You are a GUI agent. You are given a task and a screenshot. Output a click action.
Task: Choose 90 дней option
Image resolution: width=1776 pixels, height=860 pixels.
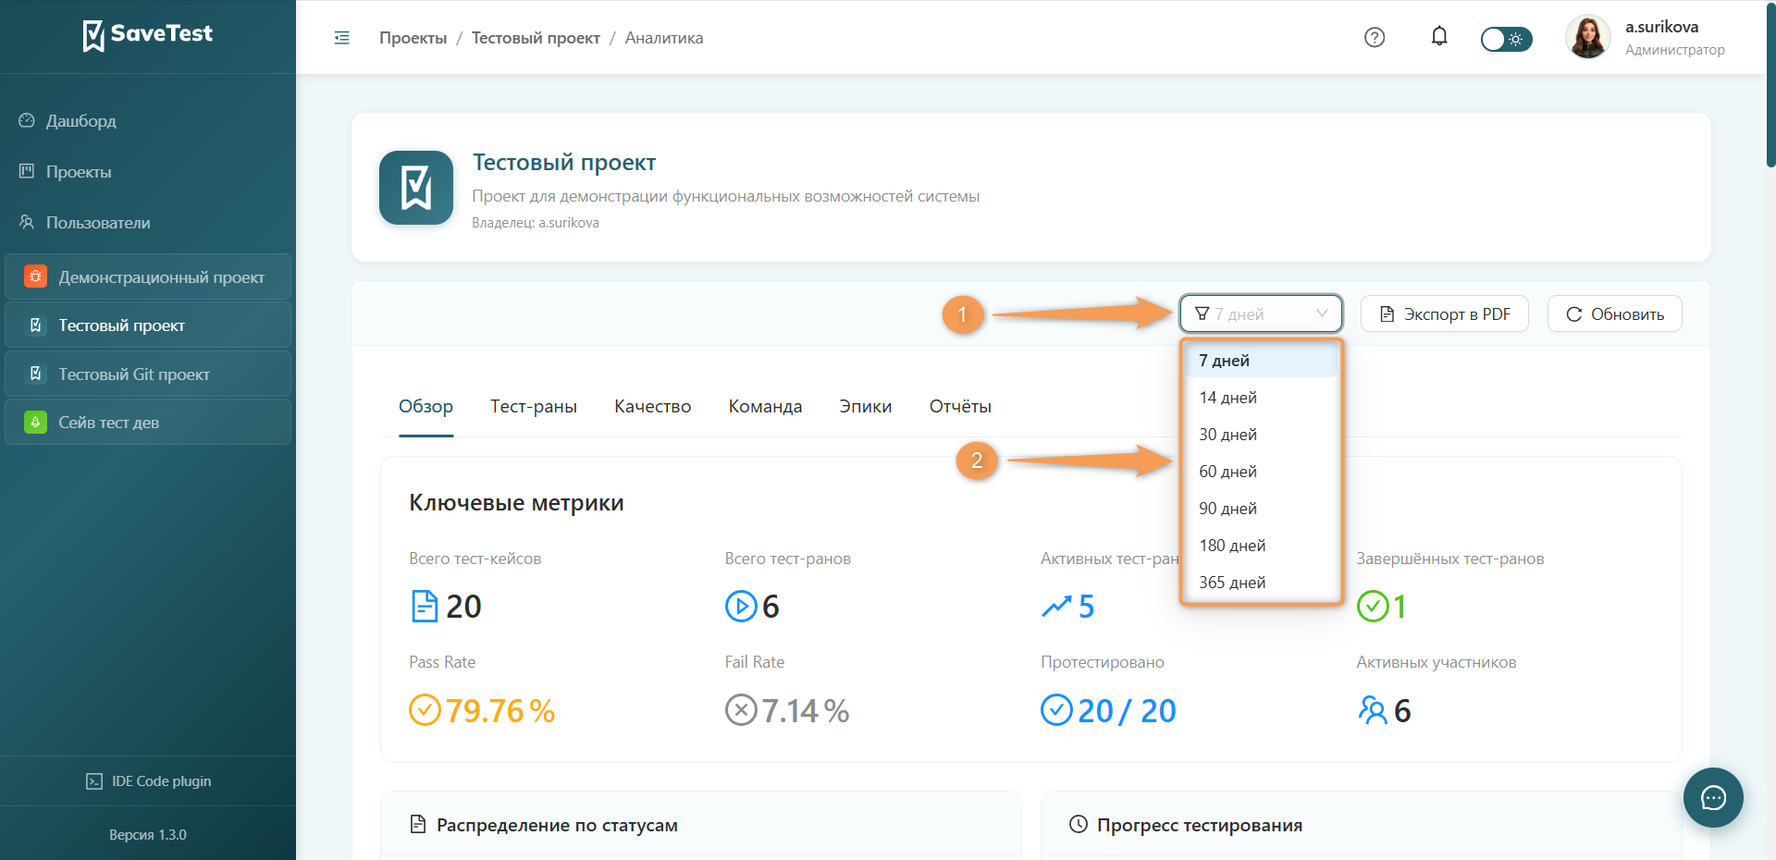point(1261,509)
